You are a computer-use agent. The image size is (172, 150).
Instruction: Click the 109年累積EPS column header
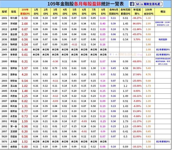coord(24,12)
